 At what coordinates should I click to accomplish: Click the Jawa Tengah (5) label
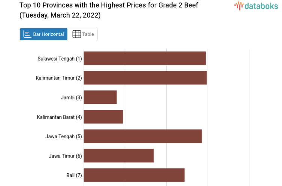pos(64,136)
